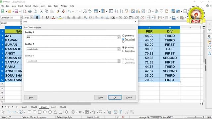The height and width of the screenshot is (119, 212).
Task: Open the font name dropdown
Action: click(x=21, y=18)
